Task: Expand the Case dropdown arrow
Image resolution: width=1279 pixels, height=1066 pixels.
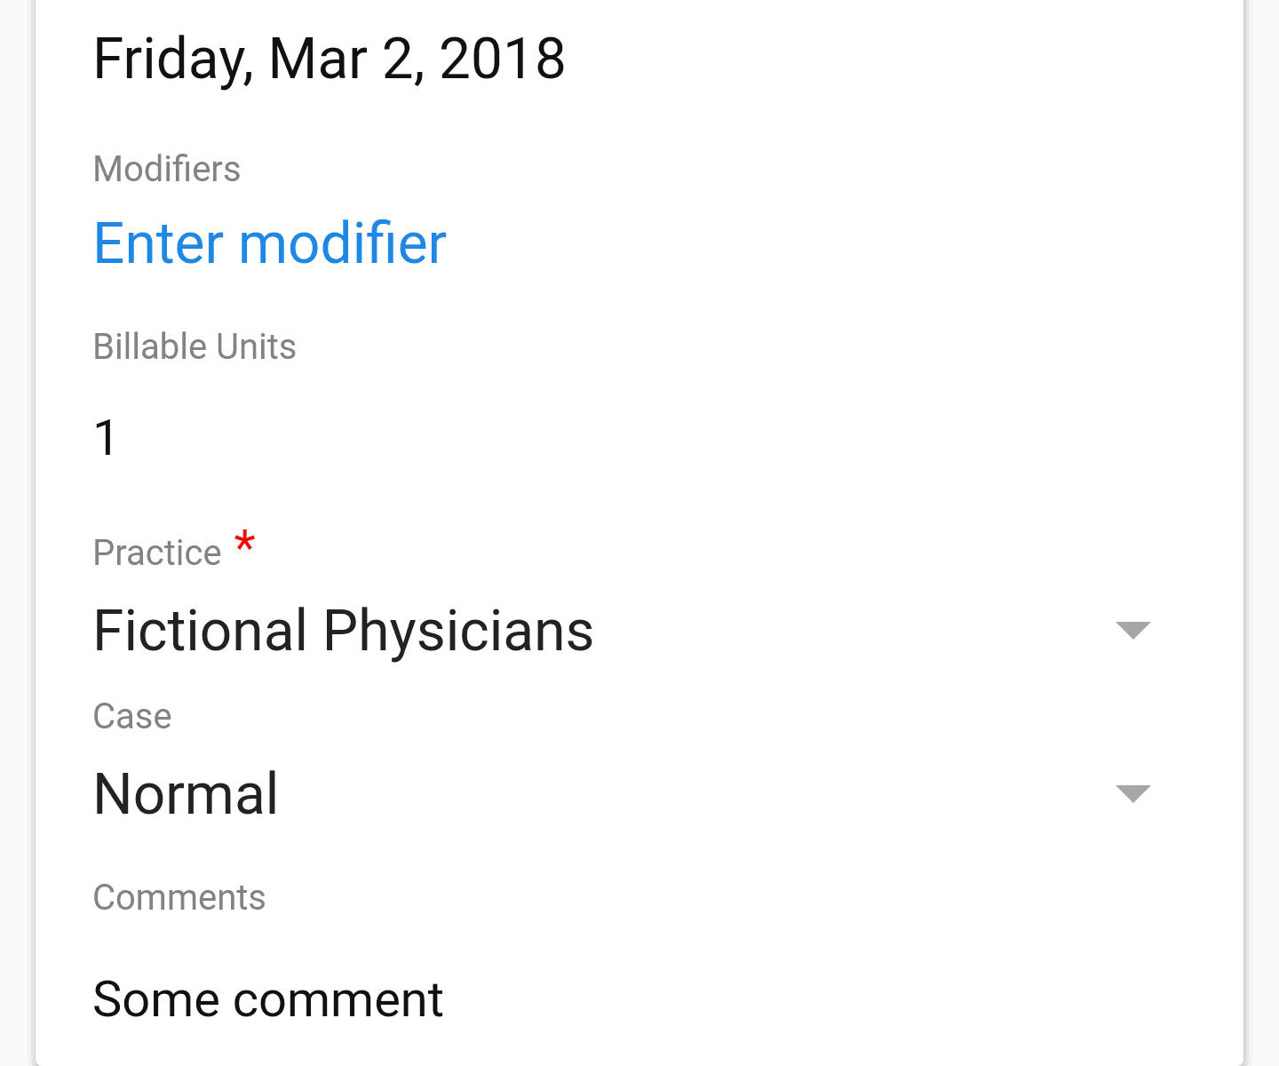Action: pos(1132,793)
